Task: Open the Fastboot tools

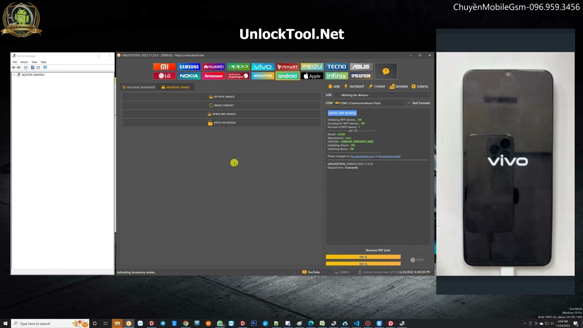Action: [x=354, y=87]
